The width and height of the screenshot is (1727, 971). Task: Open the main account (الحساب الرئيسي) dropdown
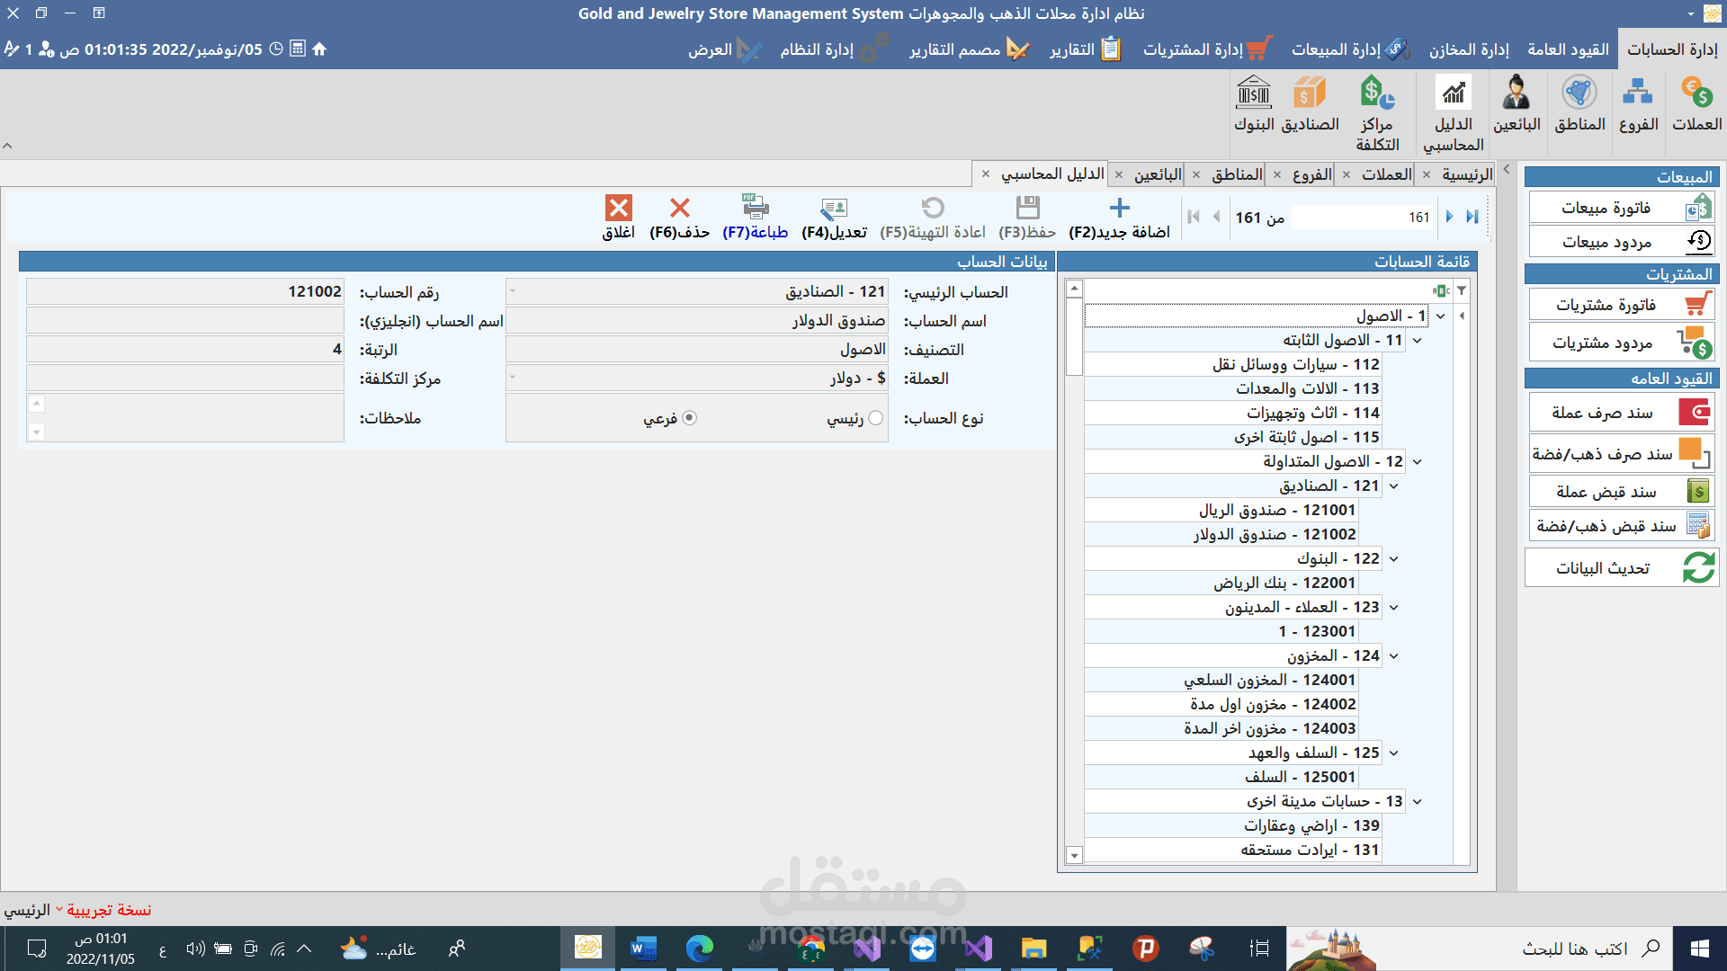coord(513,291)
